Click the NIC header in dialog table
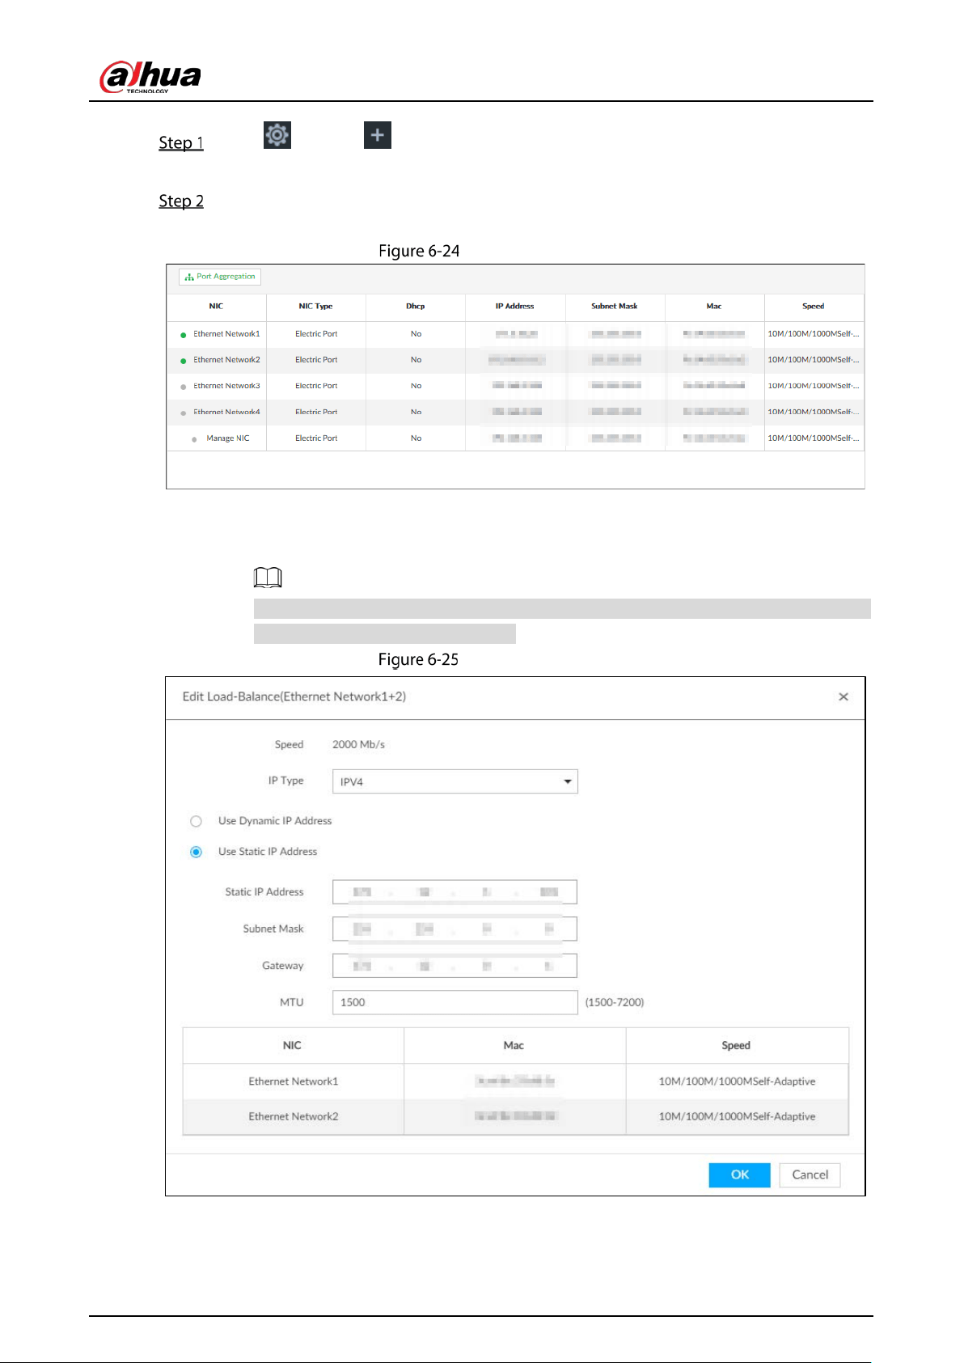The width and height of the screenshot is (964, 1363). click(x=293, y=1045)
